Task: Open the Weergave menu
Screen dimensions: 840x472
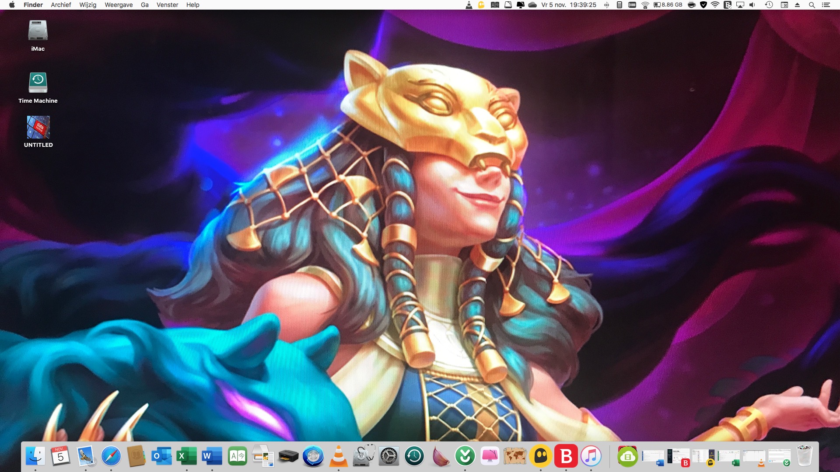Action: (119, 5)
